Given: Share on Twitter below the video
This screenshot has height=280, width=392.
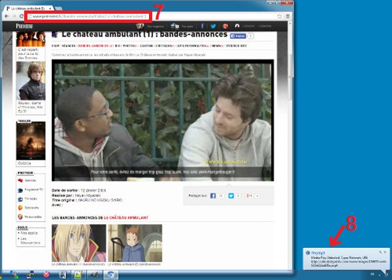Looking at the screenshot, I should click(x=231, y=196).
